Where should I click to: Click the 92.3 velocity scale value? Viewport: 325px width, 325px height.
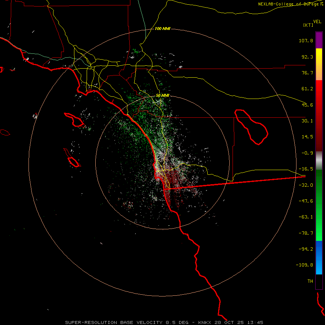pos(307,57)
